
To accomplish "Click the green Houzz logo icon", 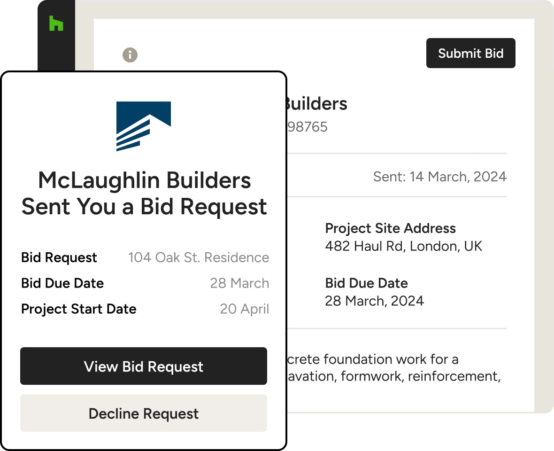I will [56, 23].
